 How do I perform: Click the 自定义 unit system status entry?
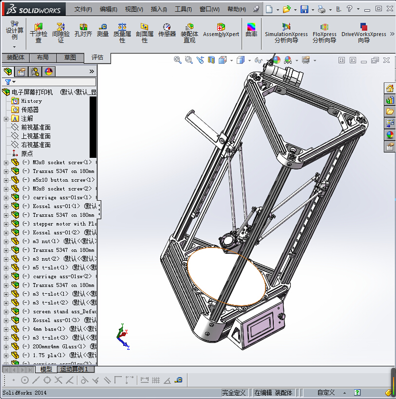tap(326, 393)
